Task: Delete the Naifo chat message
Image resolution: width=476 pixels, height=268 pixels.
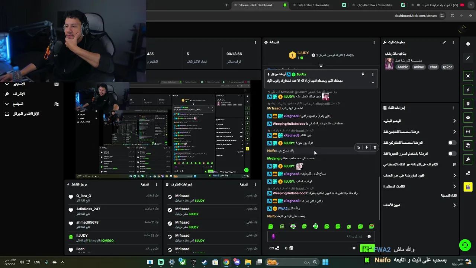Action: tap(374, 147)
